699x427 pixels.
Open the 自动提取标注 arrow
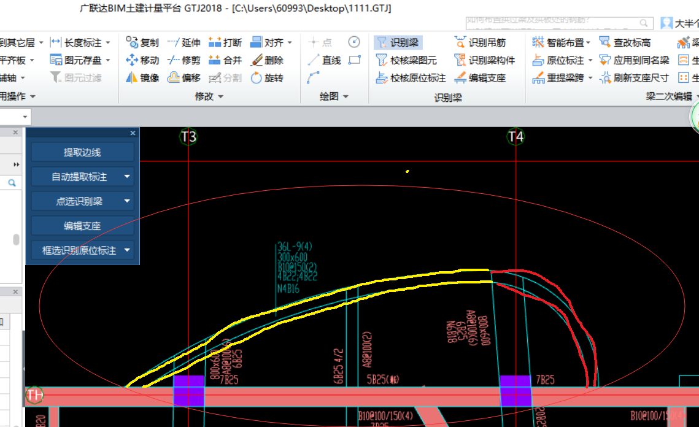(x=127, y=177)
